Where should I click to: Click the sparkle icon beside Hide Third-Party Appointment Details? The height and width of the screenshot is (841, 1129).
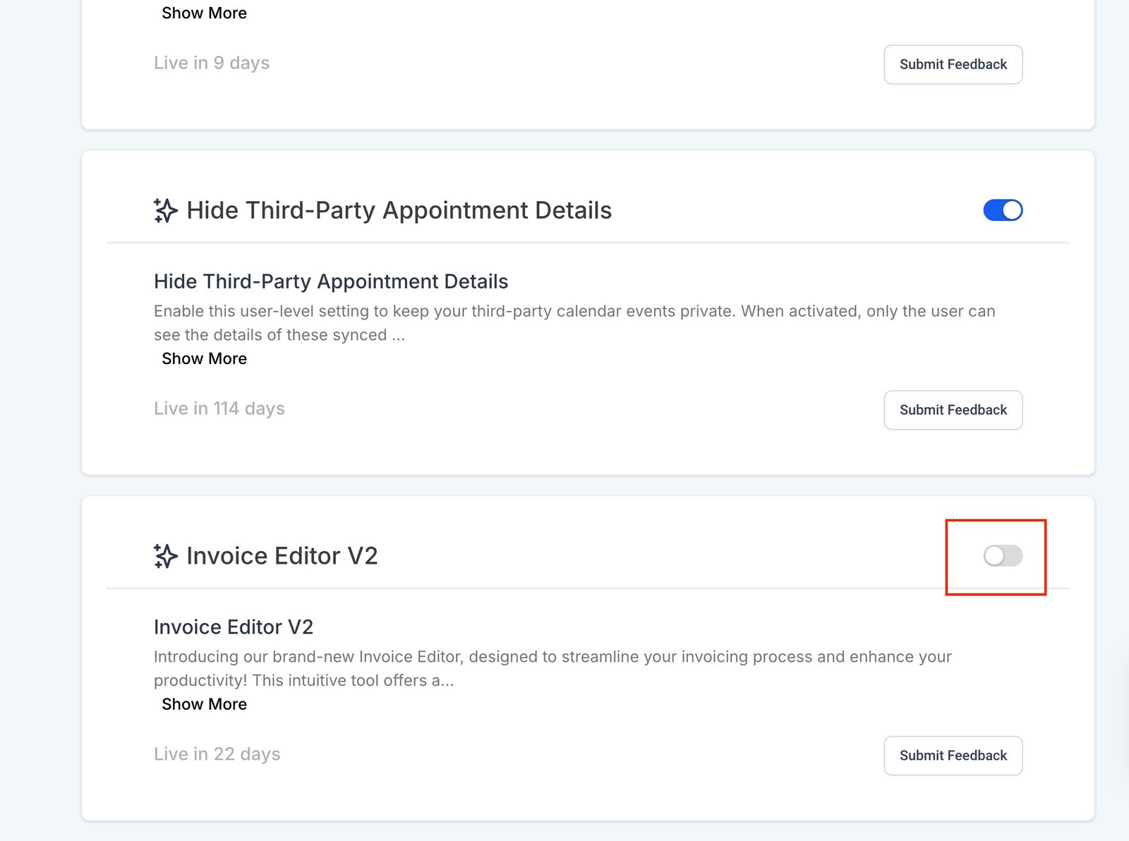[165, 210]
